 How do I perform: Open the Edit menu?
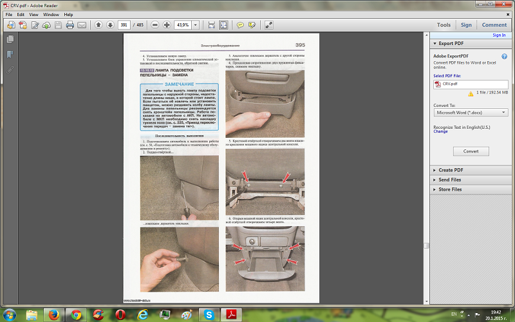click(21, 14)
